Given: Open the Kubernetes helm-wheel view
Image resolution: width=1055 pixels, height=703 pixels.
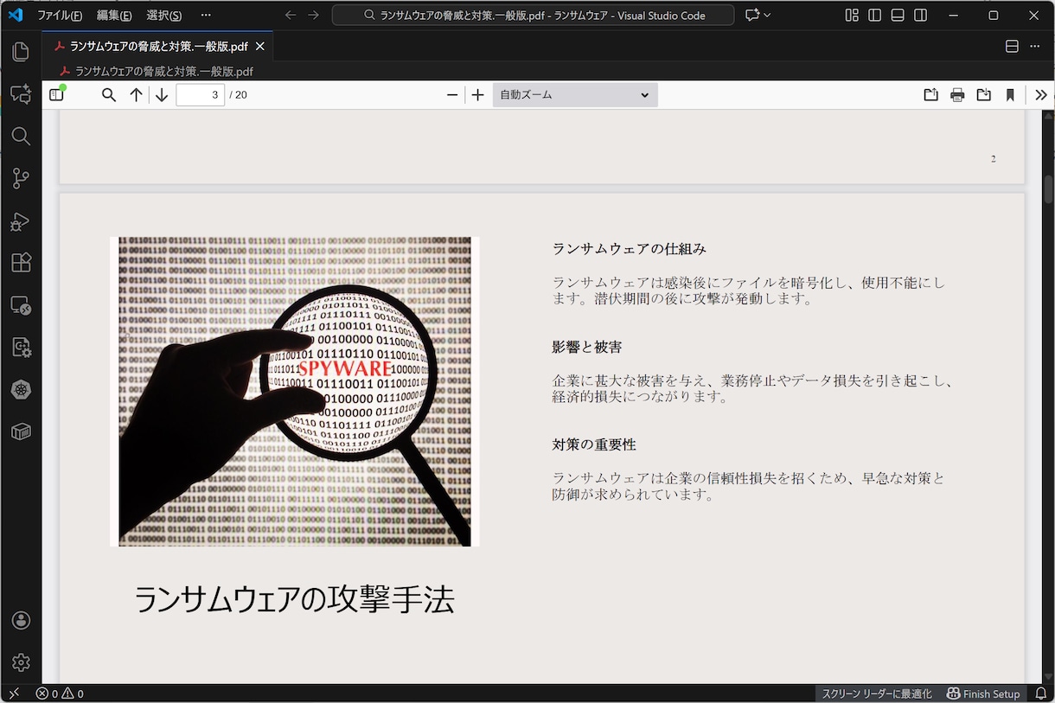Looking at the screenshot, I should tap(21, 389).
